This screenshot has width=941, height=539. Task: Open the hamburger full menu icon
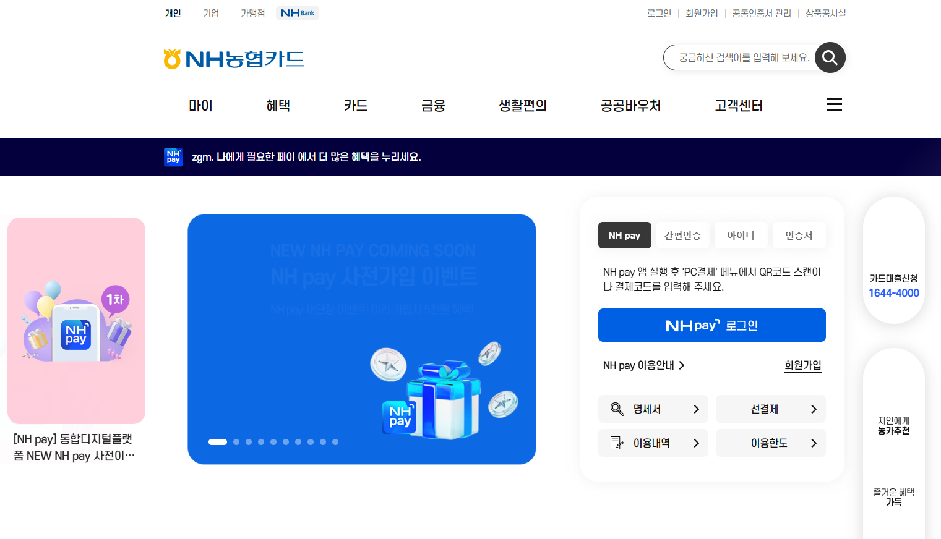point(835,104)
